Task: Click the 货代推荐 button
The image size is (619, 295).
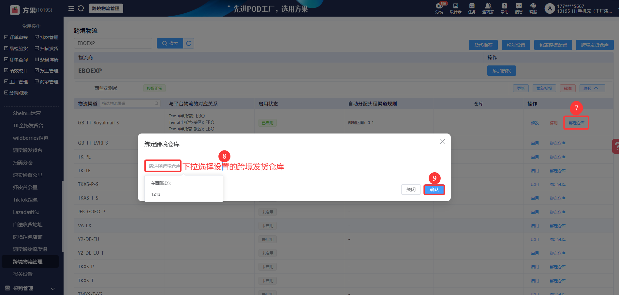Action: coord(483,45)
